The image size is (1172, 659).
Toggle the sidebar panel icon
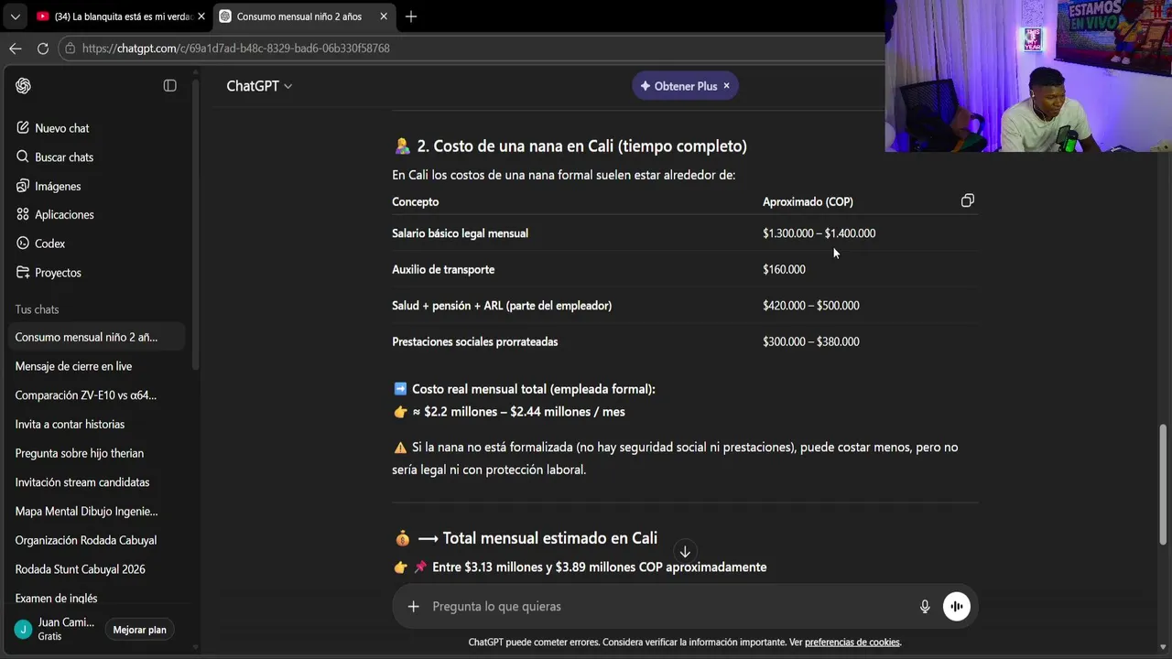(169, 85)
